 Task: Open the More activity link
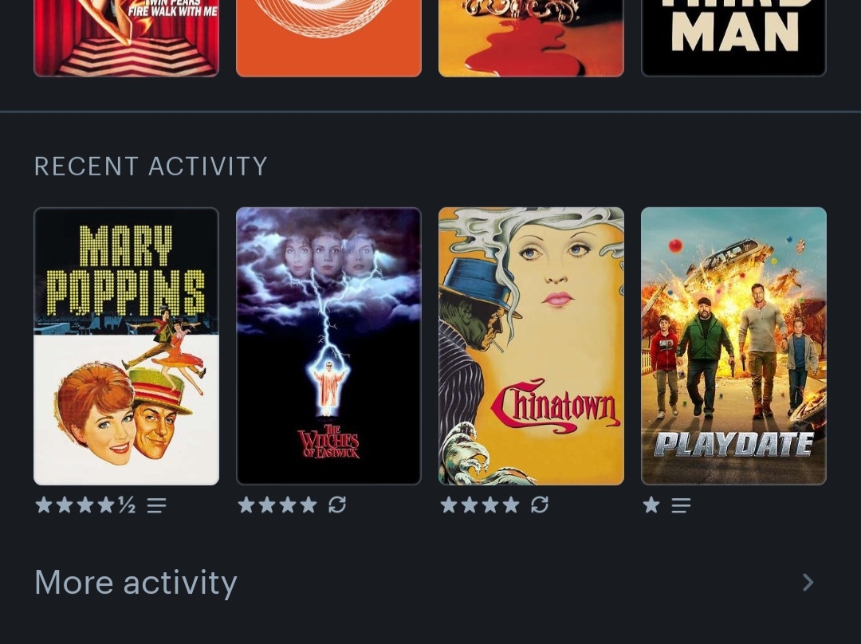pos(136,583)
